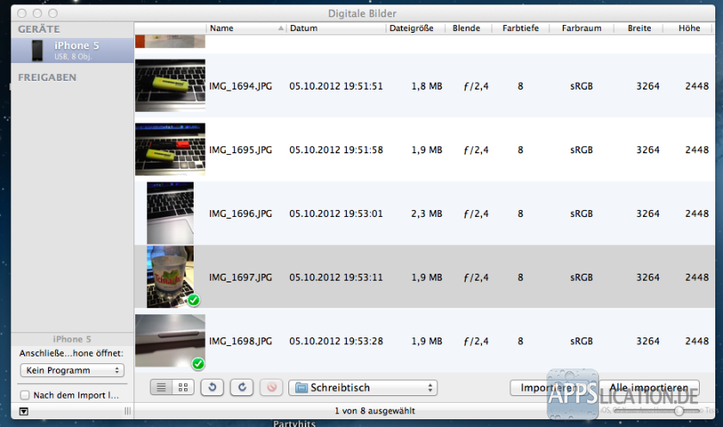723x427 pixels.
Task: Click the 2,3 MB file size
Action: 427,213
